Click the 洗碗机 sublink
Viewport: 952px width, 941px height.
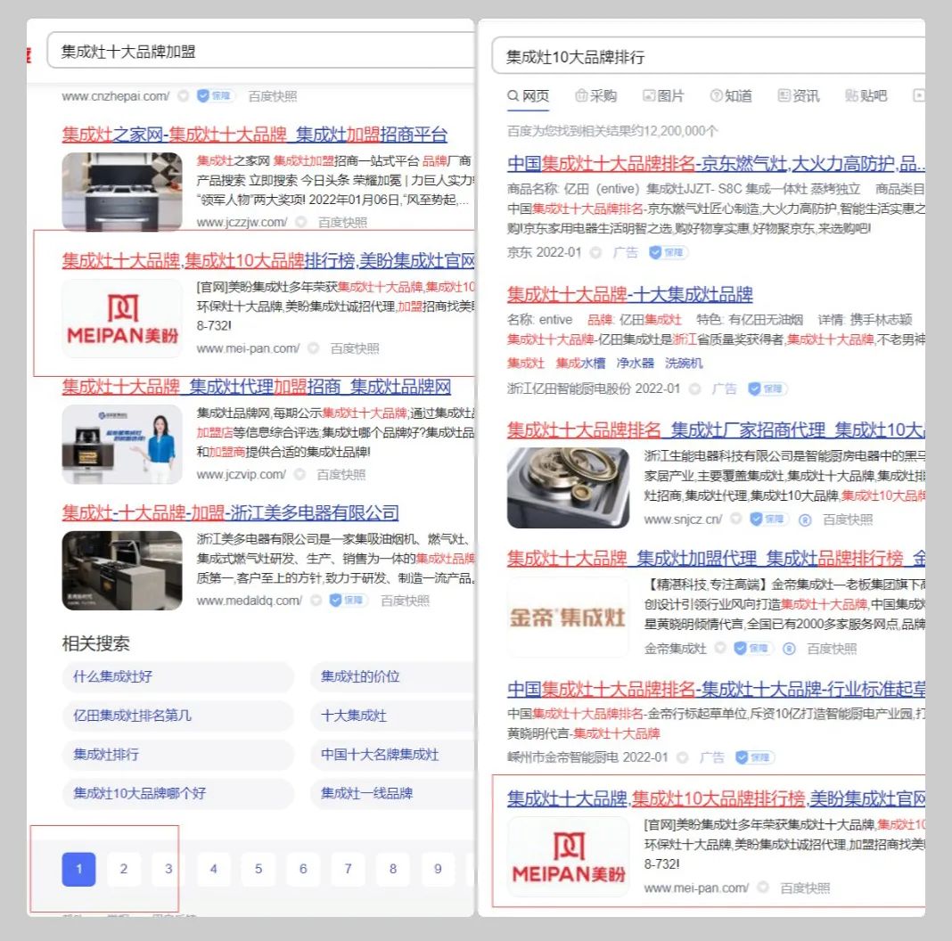pos(684,363)
